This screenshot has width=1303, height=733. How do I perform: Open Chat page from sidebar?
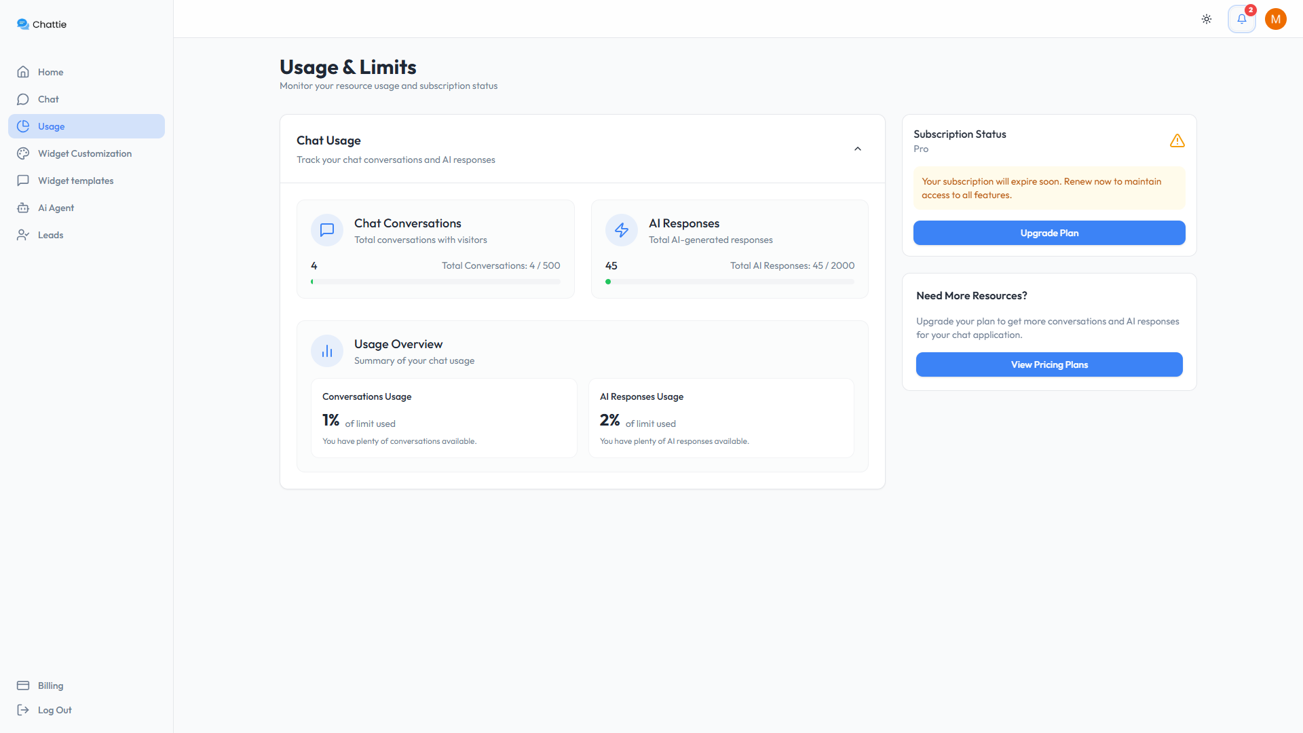point(48,99)
